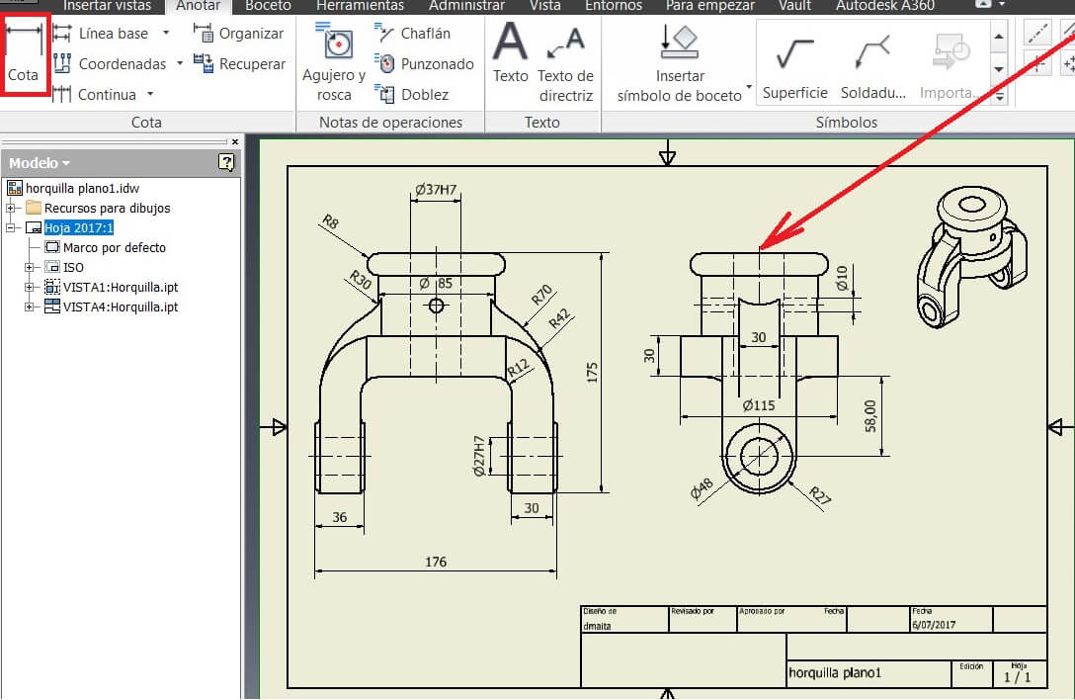Click the Importar symbol tool
1075x700 pixels.
coord(949,67)
